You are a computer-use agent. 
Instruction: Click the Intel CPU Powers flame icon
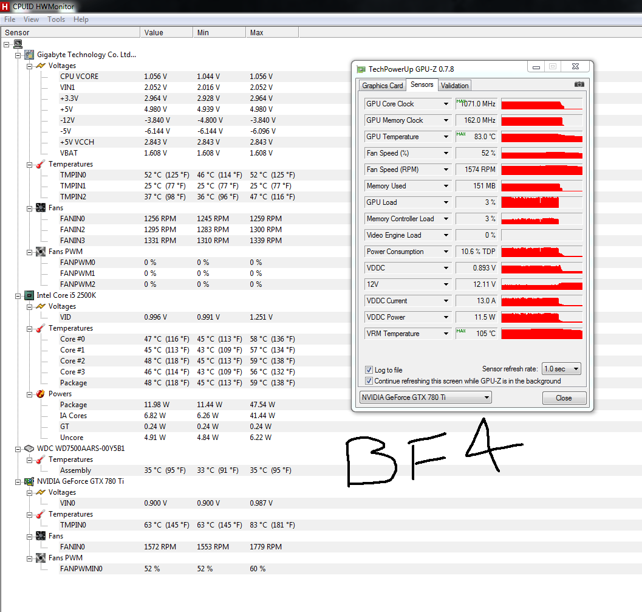point(41,394)
